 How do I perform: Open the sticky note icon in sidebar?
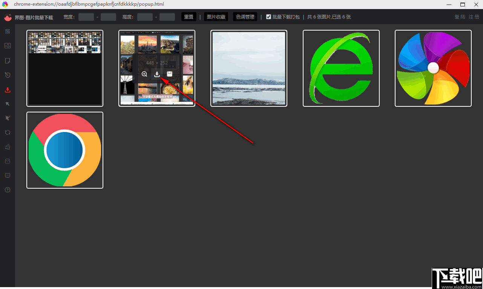8,61
